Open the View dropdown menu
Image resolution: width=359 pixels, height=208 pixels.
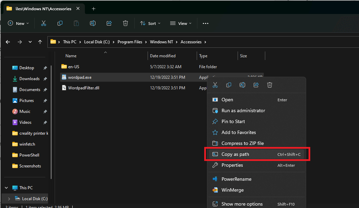coord(181,24)
